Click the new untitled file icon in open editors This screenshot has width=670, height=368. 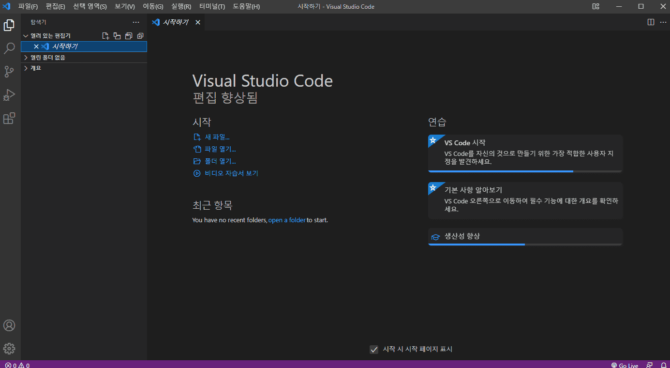pos(105,36)
